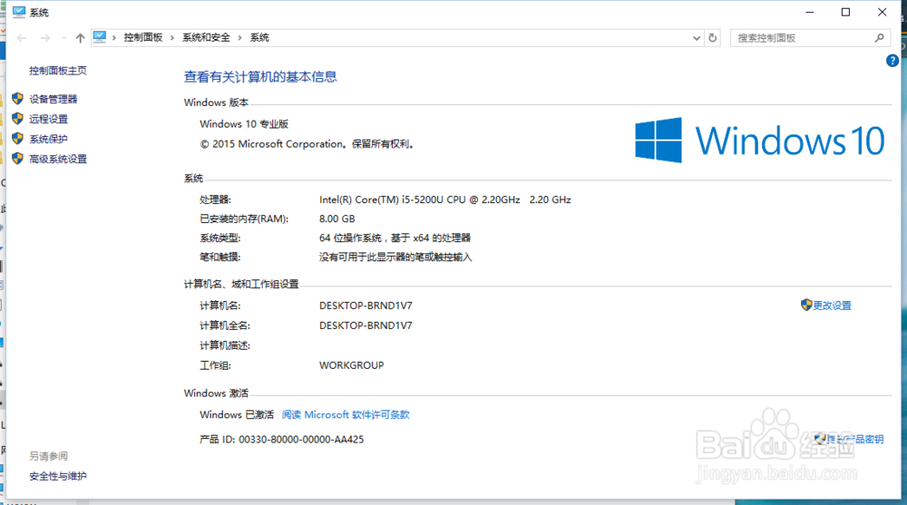Open recent locations dropdown arrow
The width and height of the screenshot is (907, 505).
pos(63,38)
